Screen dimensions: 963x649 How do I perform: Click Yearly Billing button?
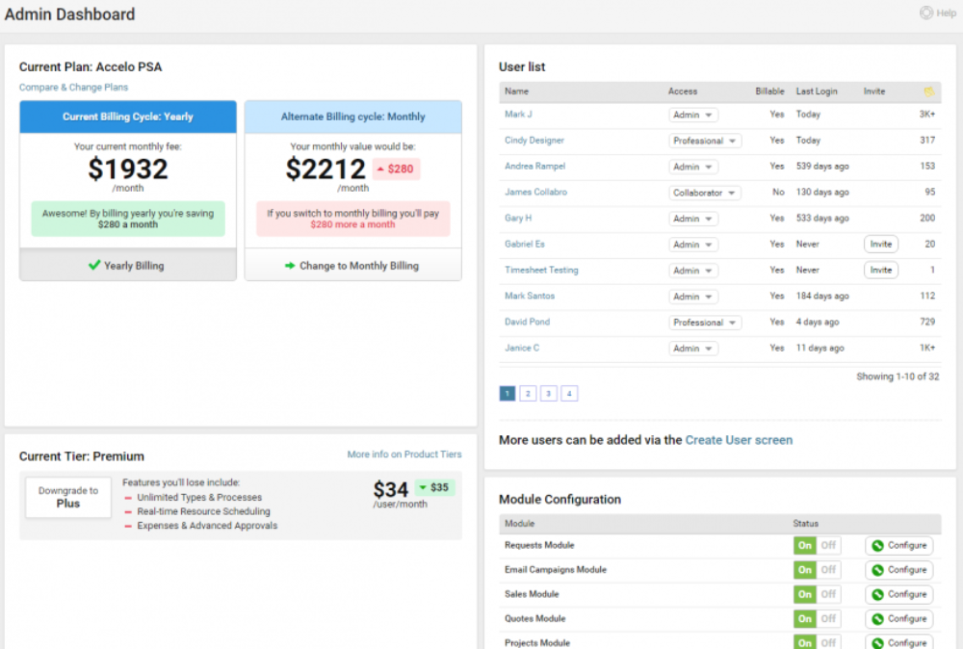(128, 265)
